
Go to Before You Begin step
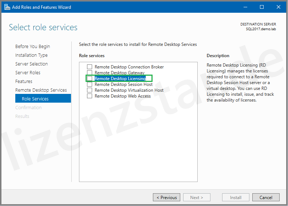click(33, 47)
